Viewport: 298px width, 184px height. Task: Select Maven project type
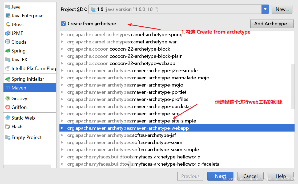pos(30,88)
